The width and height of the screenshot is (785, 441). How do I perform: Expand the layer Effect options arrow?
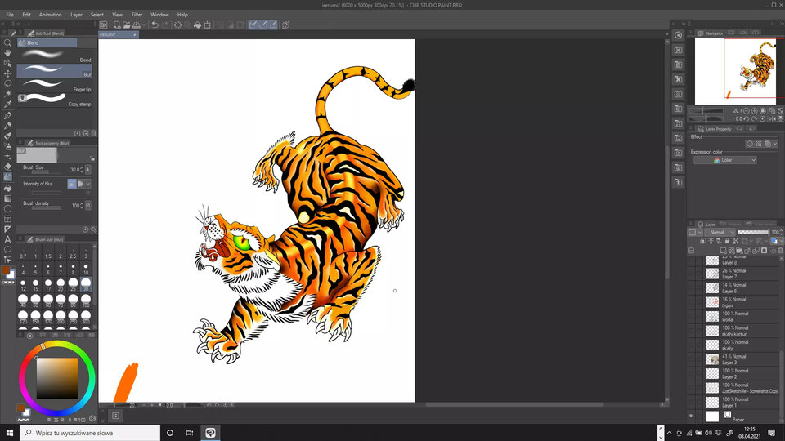point(775,144)
